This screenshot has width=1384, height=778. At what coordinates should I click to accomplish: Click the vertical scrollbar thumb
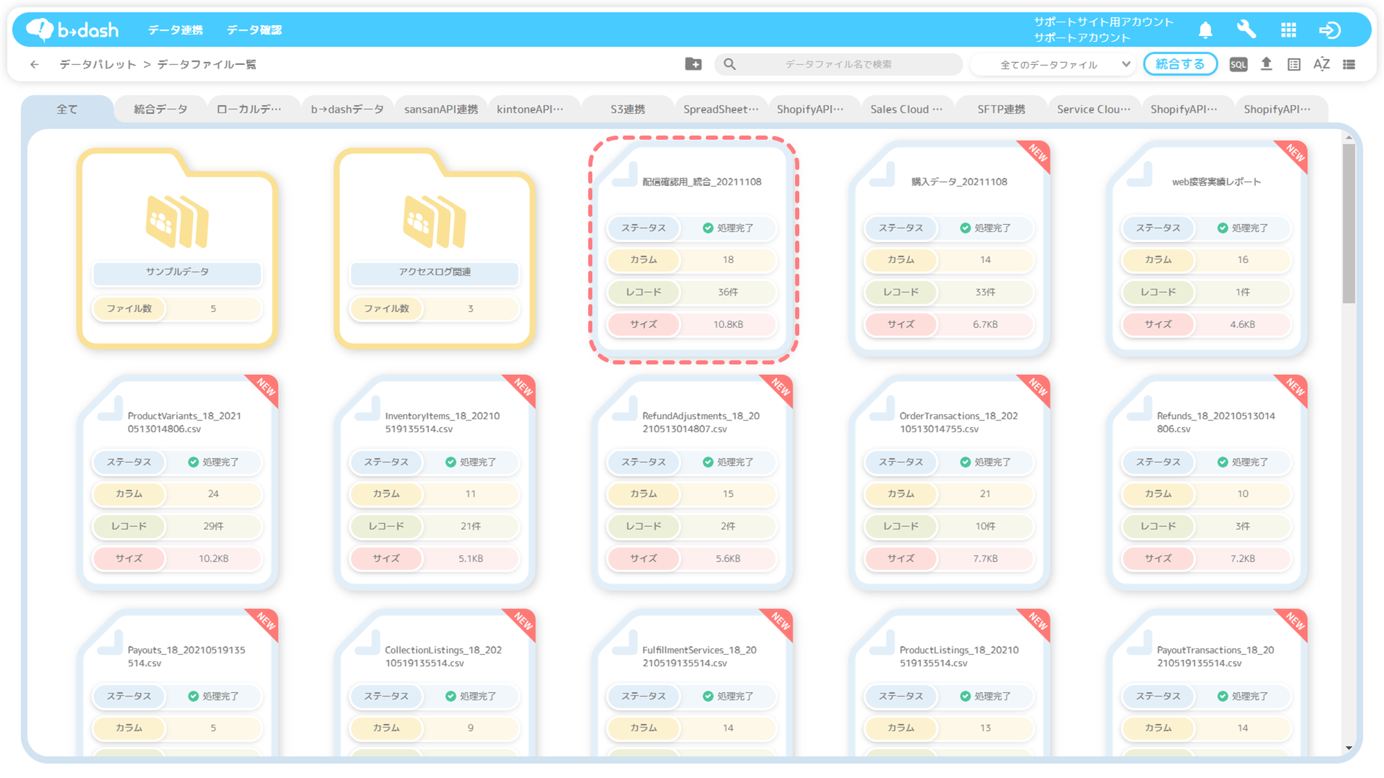coord(1349,223)
